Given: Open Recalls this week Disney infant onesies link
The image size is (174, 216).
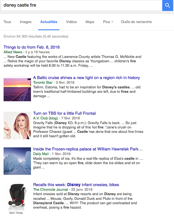Looking at the screenshot, I should point(76,185).
